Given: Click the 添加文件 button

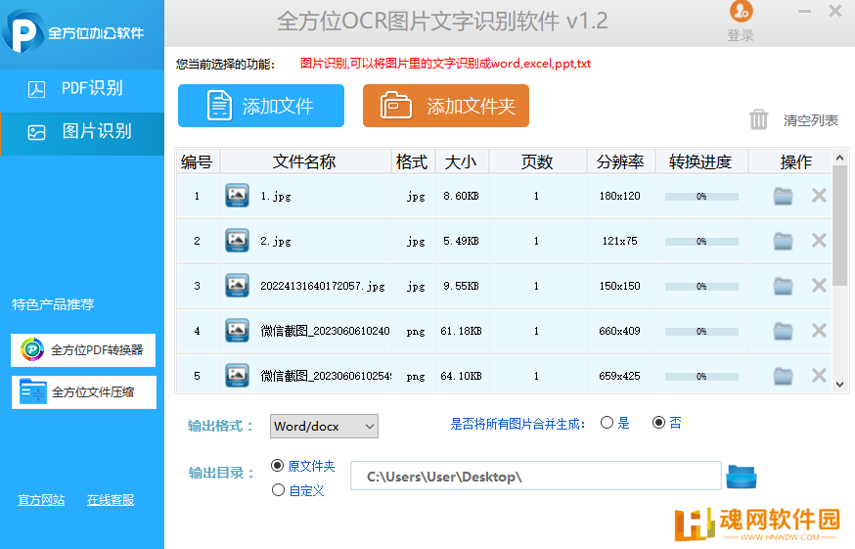Looking at the screenshot, I should (261, 106).
